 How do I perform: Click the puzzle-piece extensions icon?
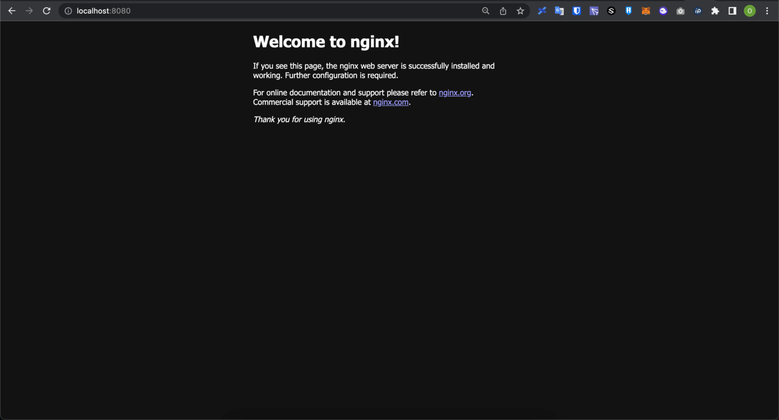(715, 11)
